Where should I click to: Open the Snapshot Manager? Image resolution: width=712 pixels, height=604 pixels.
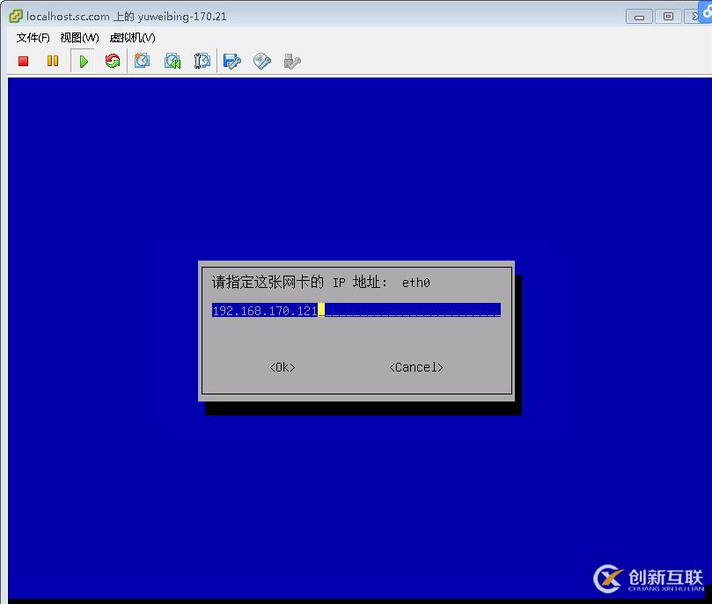[202, 61]
